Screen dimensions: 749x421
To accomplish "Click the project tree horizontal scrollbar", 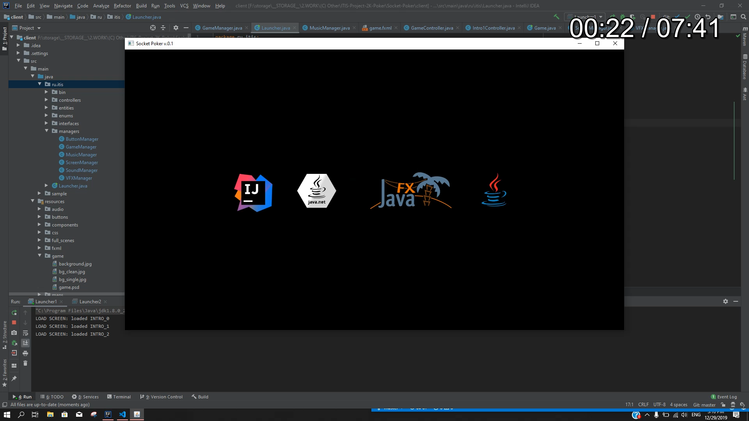I will 66,294.
